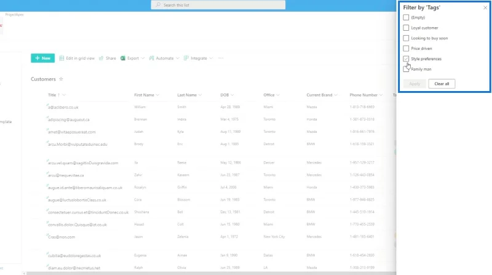Viewport: 492px width, 275px height.
Task: Click the Excel Export icon
Action: pyautogui.click(x=123, y=58)
